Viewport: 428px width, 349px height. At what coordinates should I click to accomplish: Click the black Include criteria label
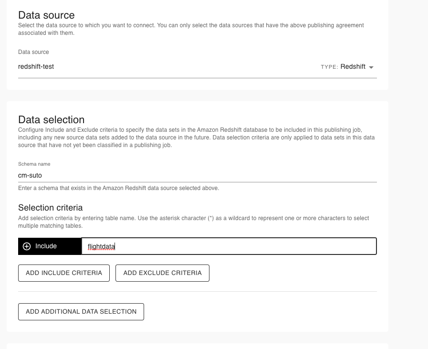tap(45, 246)
